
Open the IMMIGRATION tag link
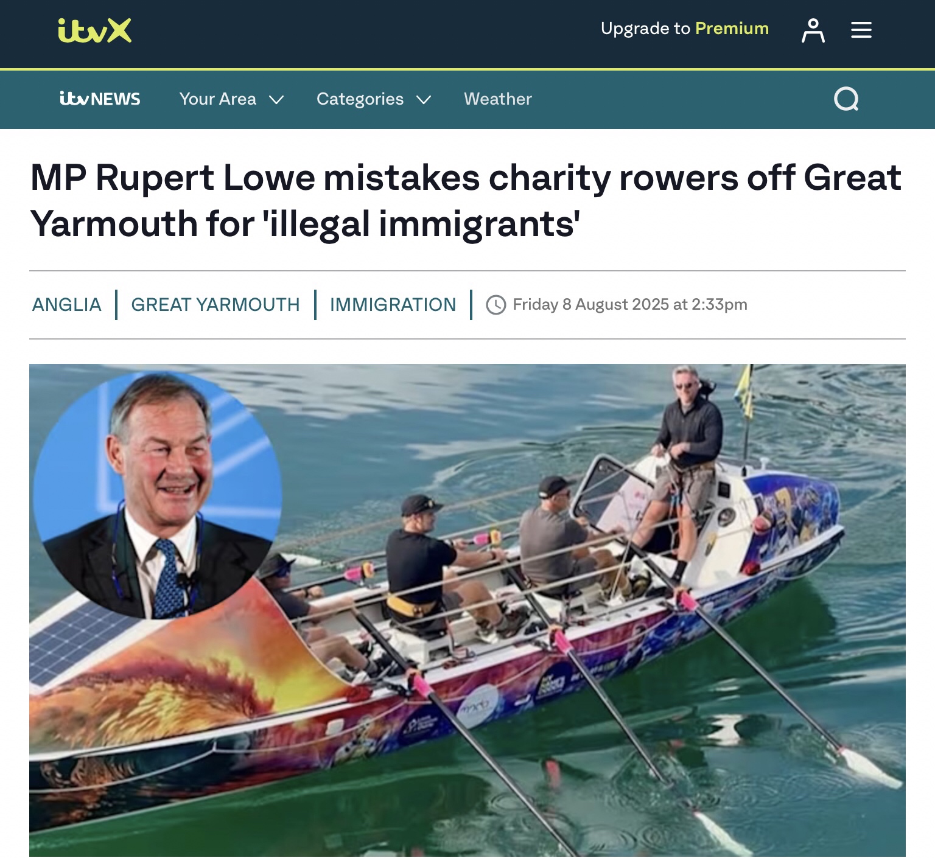click(x=393, y=304)
